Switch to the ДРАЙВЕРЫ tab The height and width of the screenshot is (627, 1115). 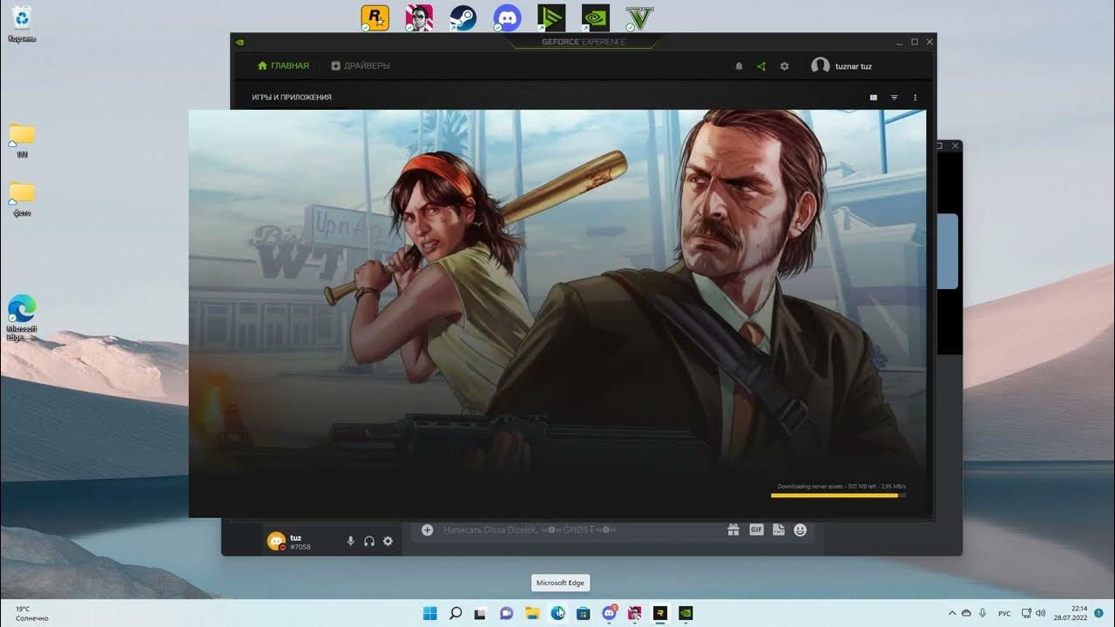(361, 66)
